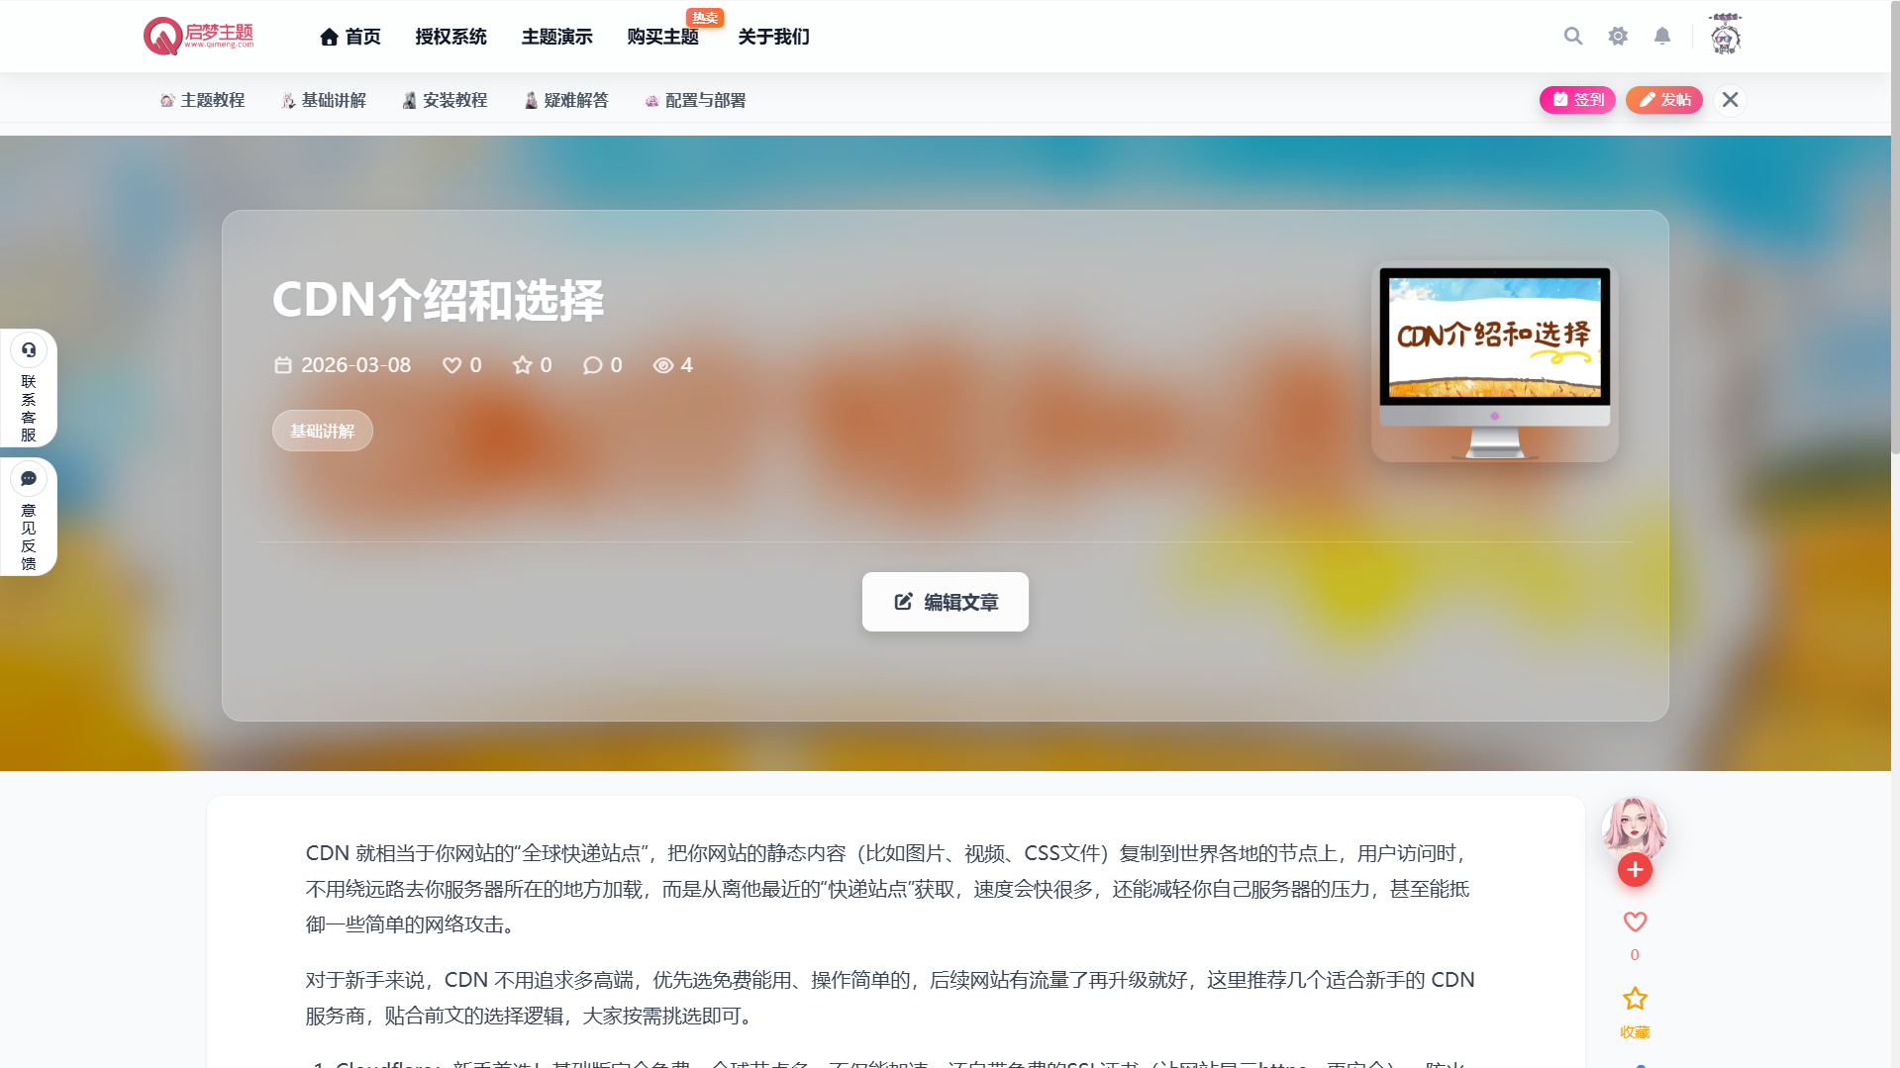Click the 签到 check-in button
This screenshot has height=1068, width=1900.
(x=1577, y=100)
